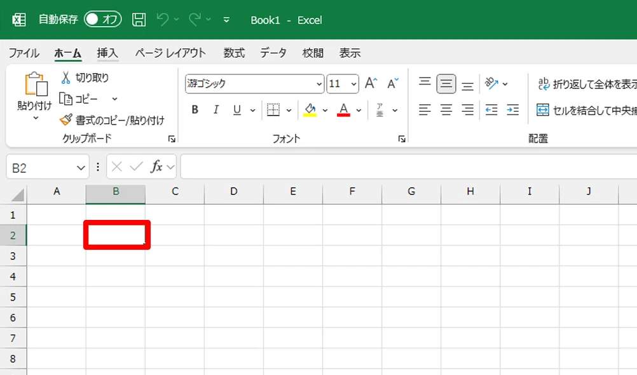Open the ページ レイアウト tab

tap(170, 53)
